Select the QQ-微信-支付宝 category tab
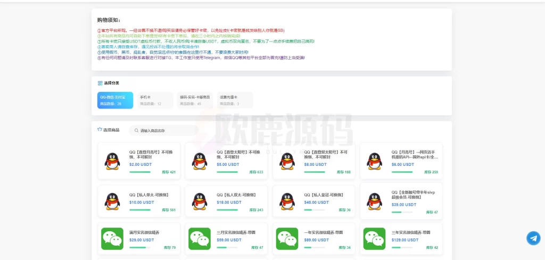545x260 pixels. tap(115, 100)
